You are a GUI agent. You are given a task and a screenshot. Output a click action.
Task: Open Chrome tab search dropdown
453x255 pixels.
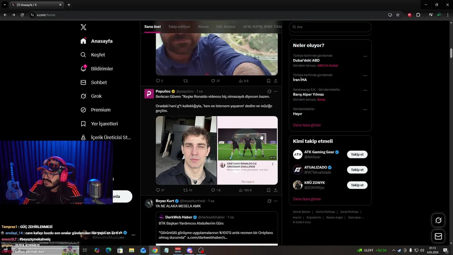[x=5, y=5]
